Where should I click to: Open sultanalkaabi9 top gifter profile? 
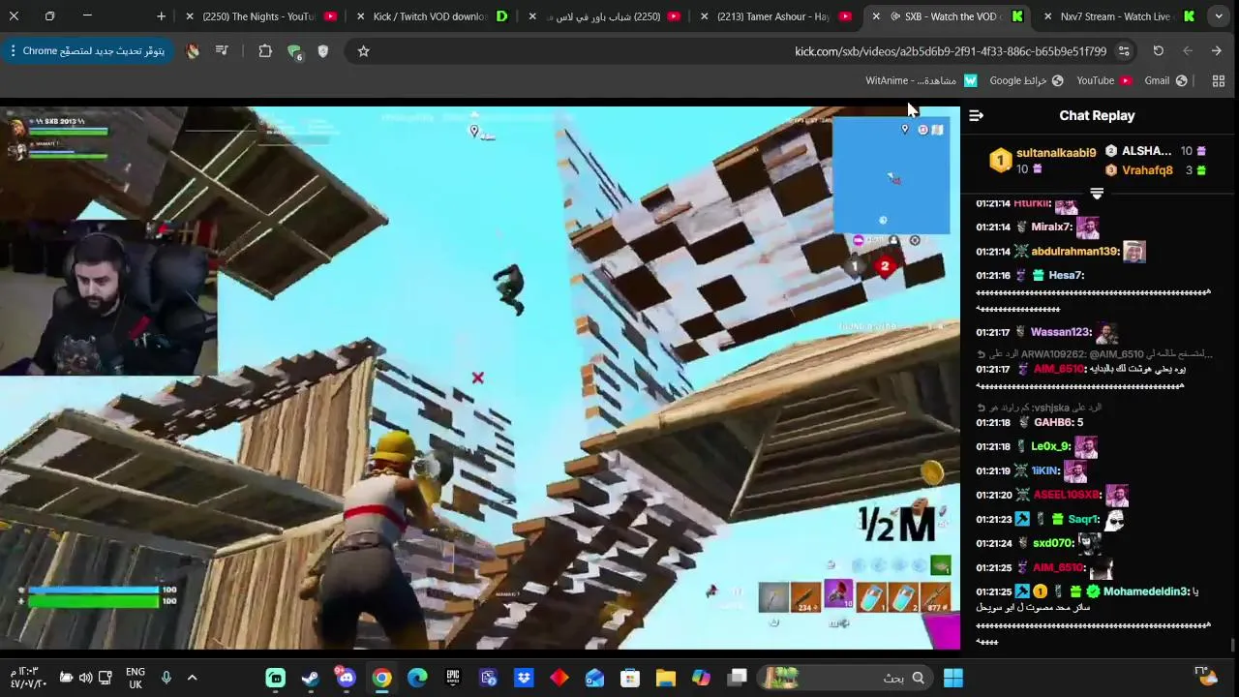click(x=1056, y=153)
